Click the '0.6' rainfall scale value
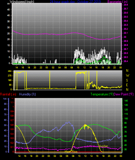 12,125
